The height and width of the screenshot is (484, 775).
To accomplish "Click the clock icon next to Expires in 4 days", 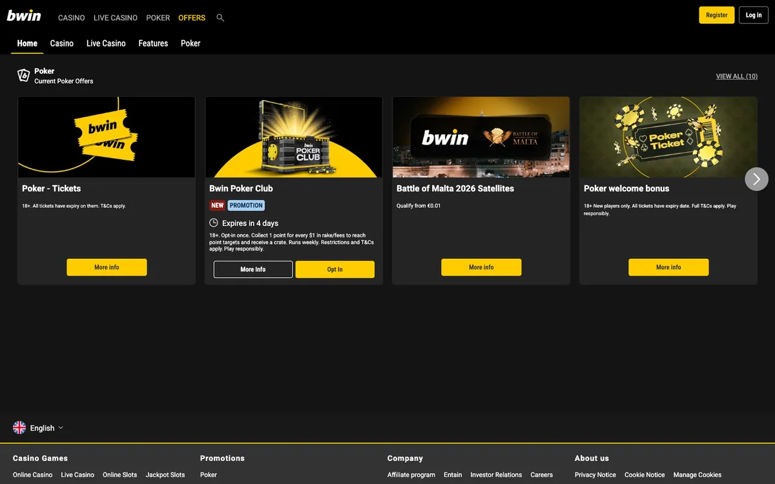I will [214, 223].
